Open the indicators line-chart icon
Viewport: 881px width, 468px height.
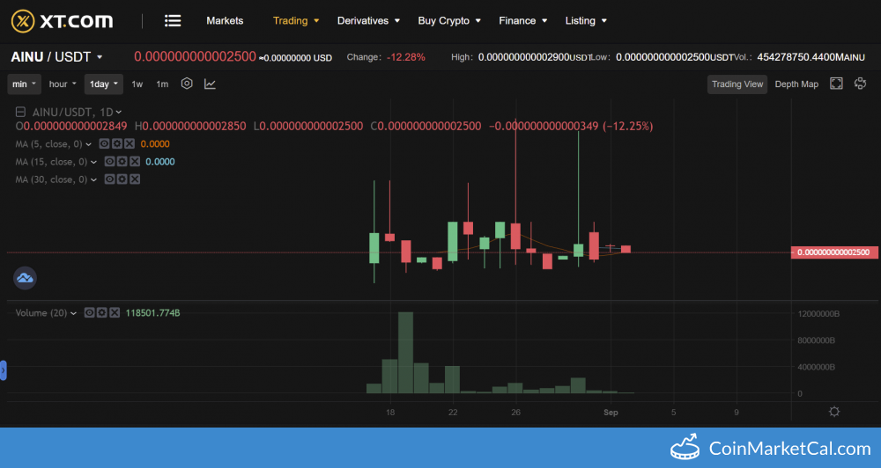(210, 84)
